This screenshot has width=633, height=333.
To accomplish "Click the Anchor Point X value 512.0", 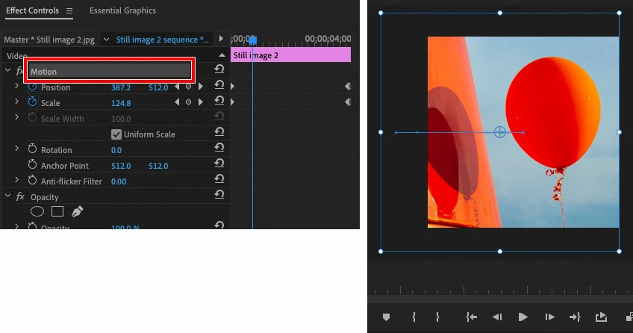I will (121, 166).
